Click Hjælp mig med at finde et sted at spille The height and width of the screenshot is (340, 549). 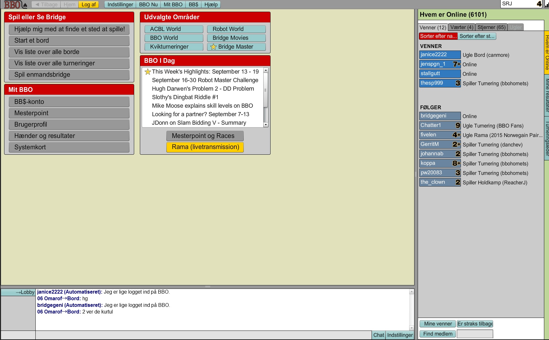pyautogui.click(x=69, y=29)
